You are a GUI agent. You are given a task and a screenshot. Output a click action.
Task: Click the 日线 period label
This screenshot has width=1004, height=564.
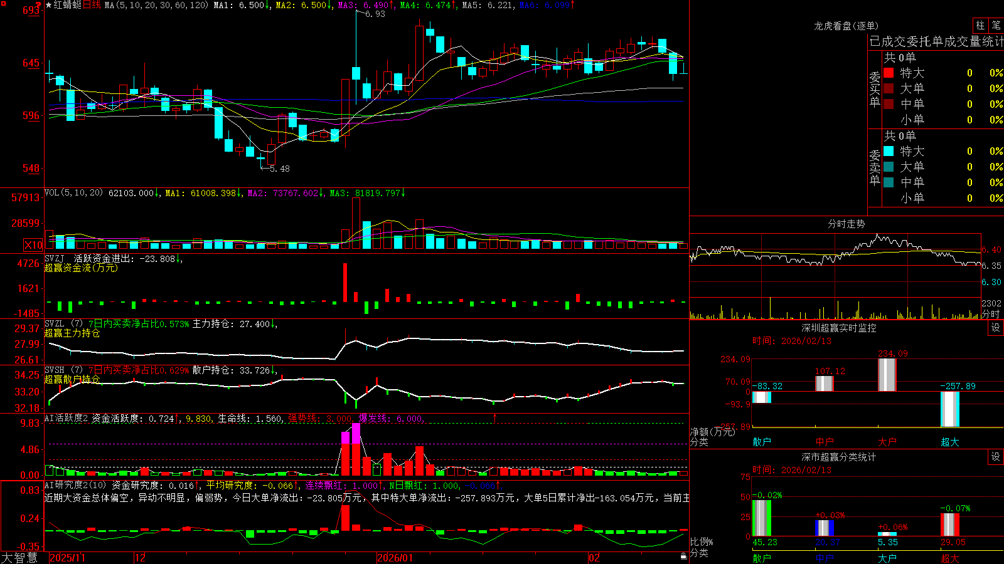click(92, 5)
